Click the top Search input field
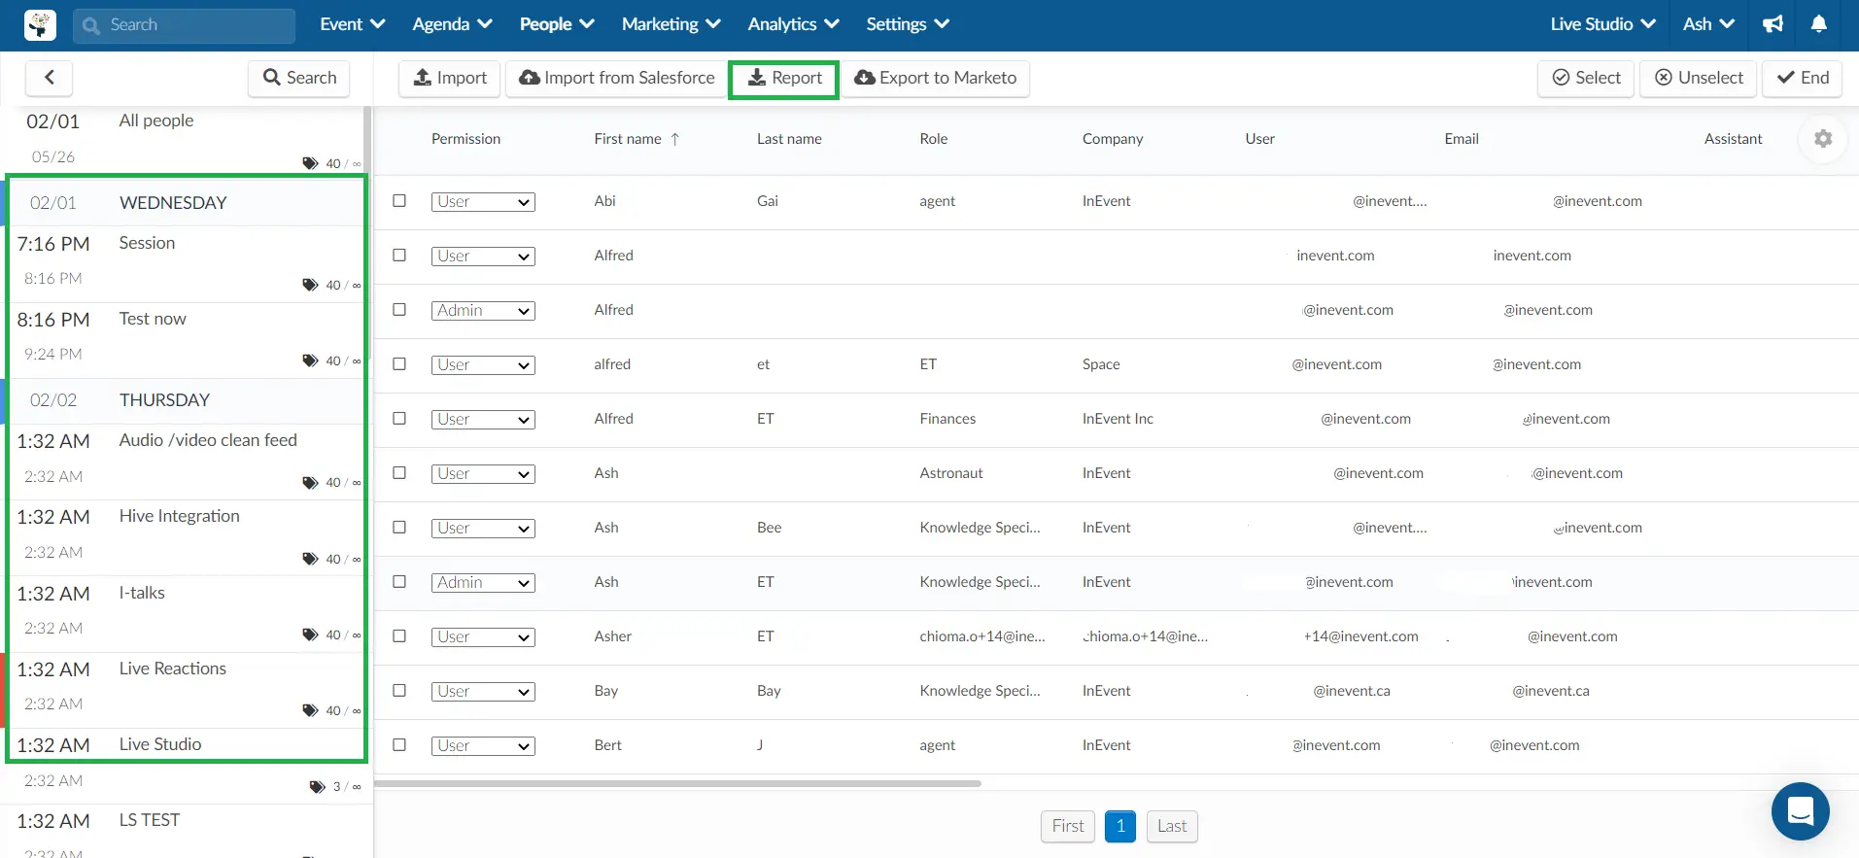 click(184, 25)
